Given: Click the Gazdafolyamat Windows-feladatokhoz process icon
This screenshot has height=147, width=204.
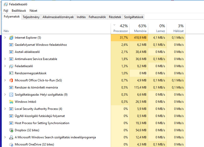Looking at the screenshot, I should tap(11, 45).
